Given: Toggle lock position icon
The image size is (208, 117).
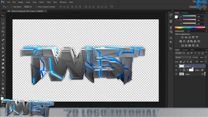Looking at the screenshot, I should tap(188, 62).
